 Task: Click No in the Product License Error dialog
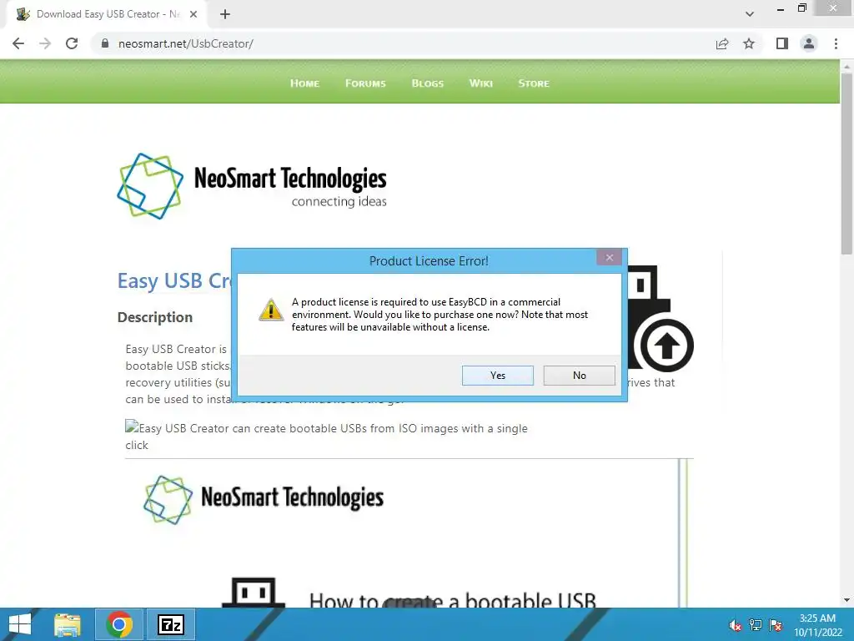[579, 375]
